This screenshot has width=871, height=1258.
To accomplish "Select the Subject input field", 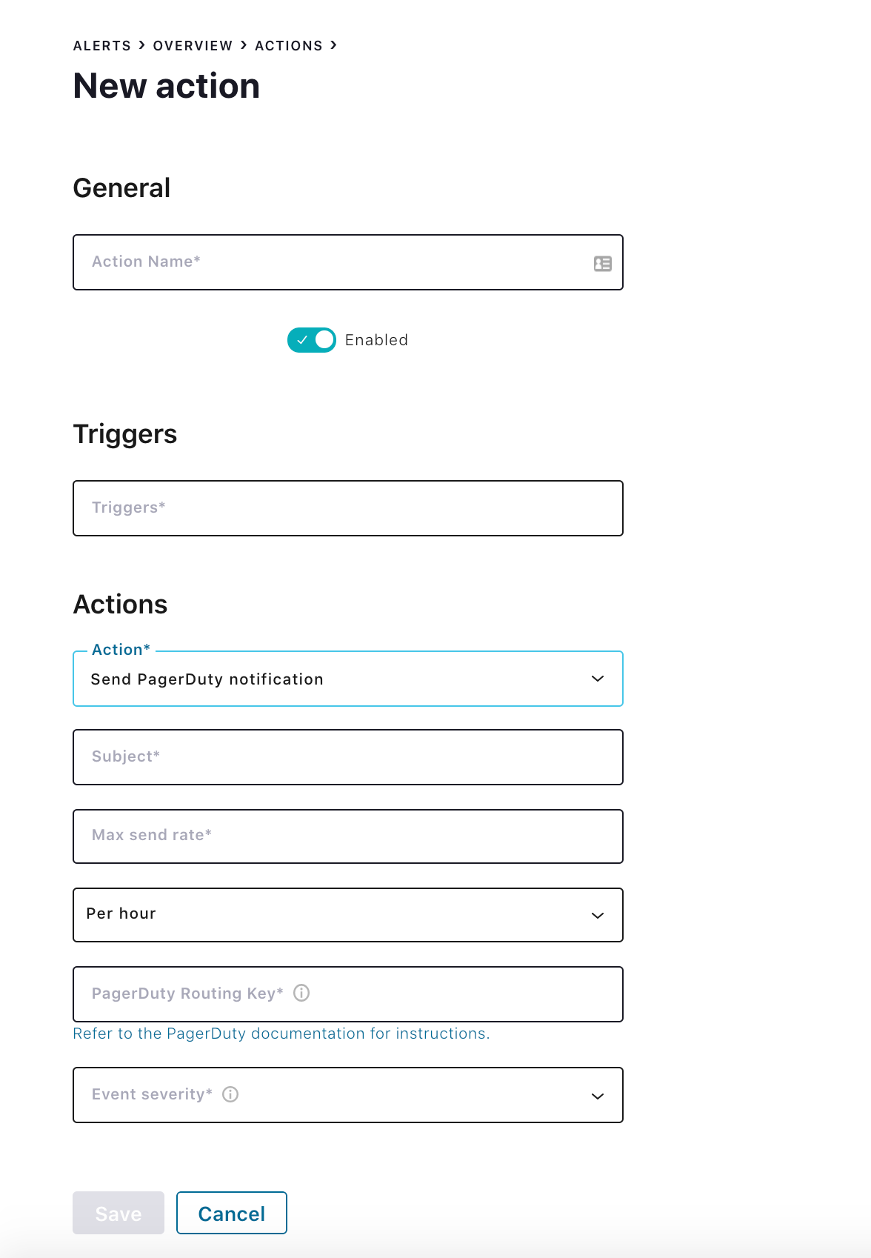I will coord(347,757).
